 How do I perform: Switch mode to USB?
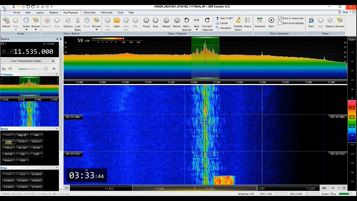click(x=36, y=154)
